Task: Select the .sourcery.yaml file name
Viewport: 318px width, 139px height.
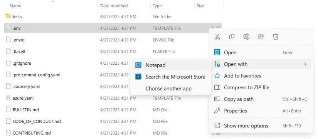Action: 26,87
